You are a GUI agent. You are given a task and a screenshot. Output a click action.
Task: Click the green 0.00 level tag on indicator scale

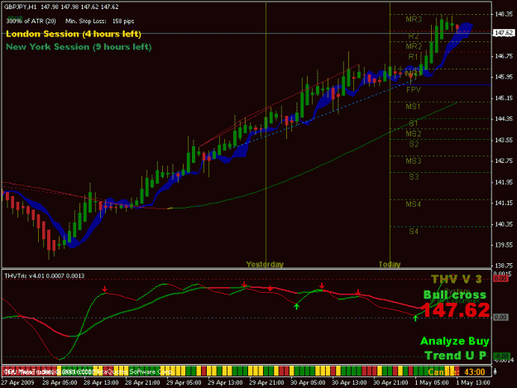[501, 357]
